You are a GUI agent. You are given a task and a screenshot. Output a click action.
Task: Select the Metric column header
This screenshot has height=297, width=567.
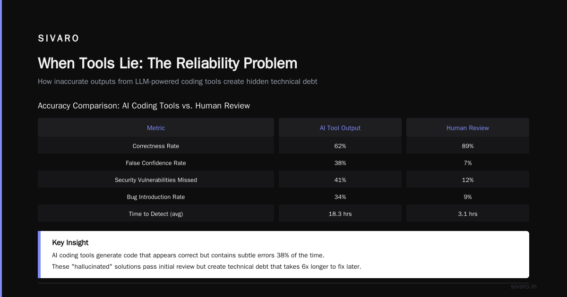(x=156, y=128)
